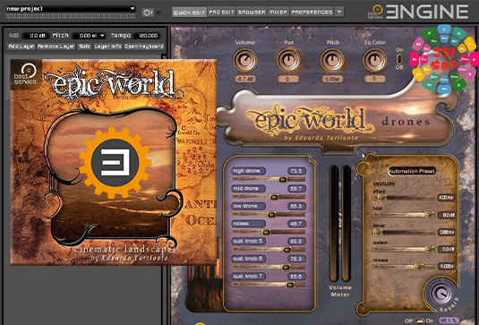Click the Pitch knob's value box
This screenshot has height=325, width=479.
click(x=332, y=79)
